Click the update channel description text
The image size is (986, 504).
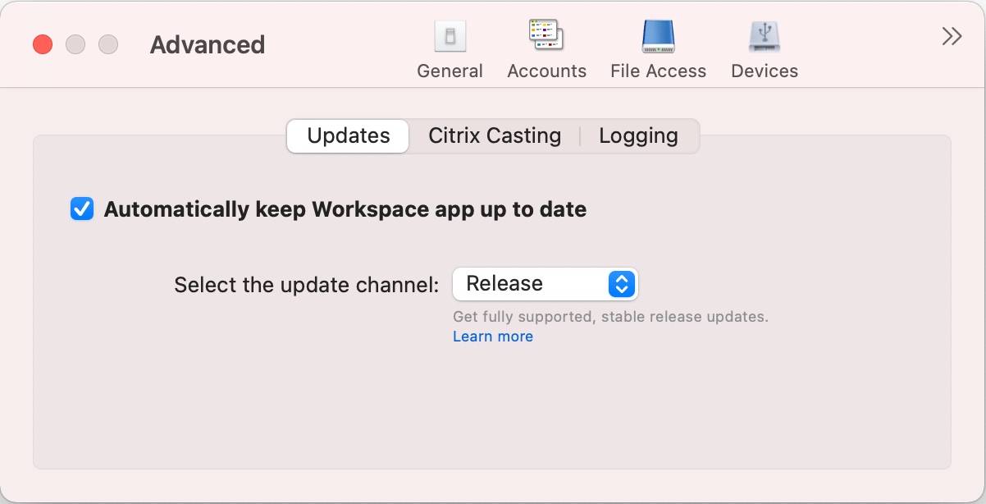[x=610, y=316]
